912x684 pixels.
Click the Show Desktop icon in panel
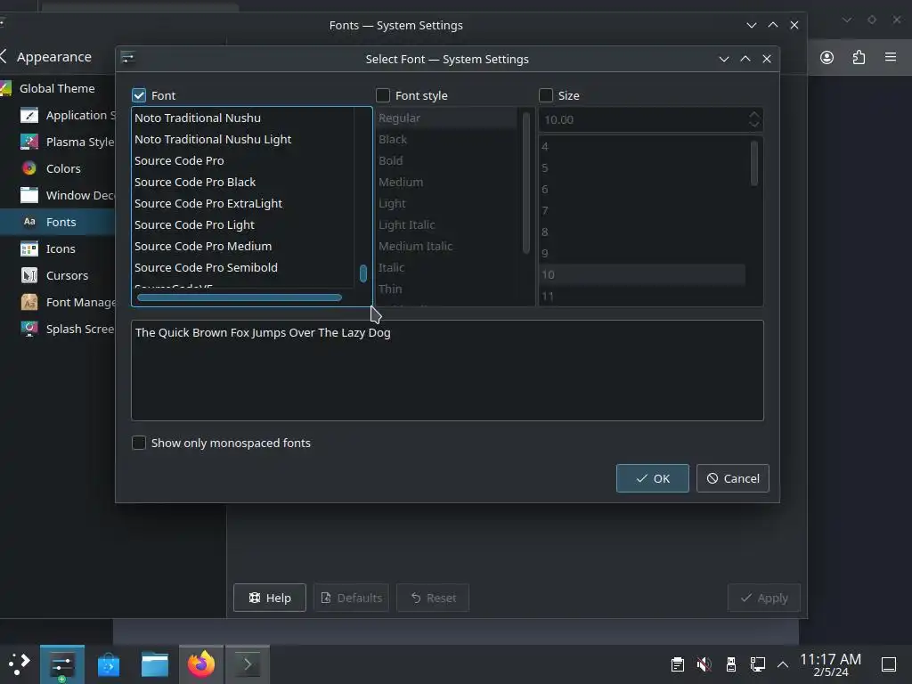[x=889, y=664]
